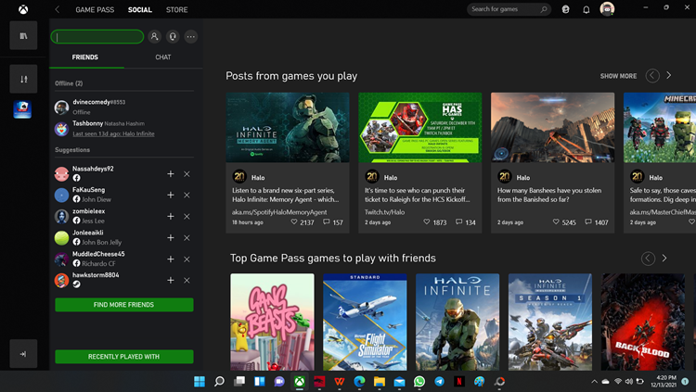Switch to the GAME PASS tab
The width and height of the screenshot is (696, 392).
95,10
